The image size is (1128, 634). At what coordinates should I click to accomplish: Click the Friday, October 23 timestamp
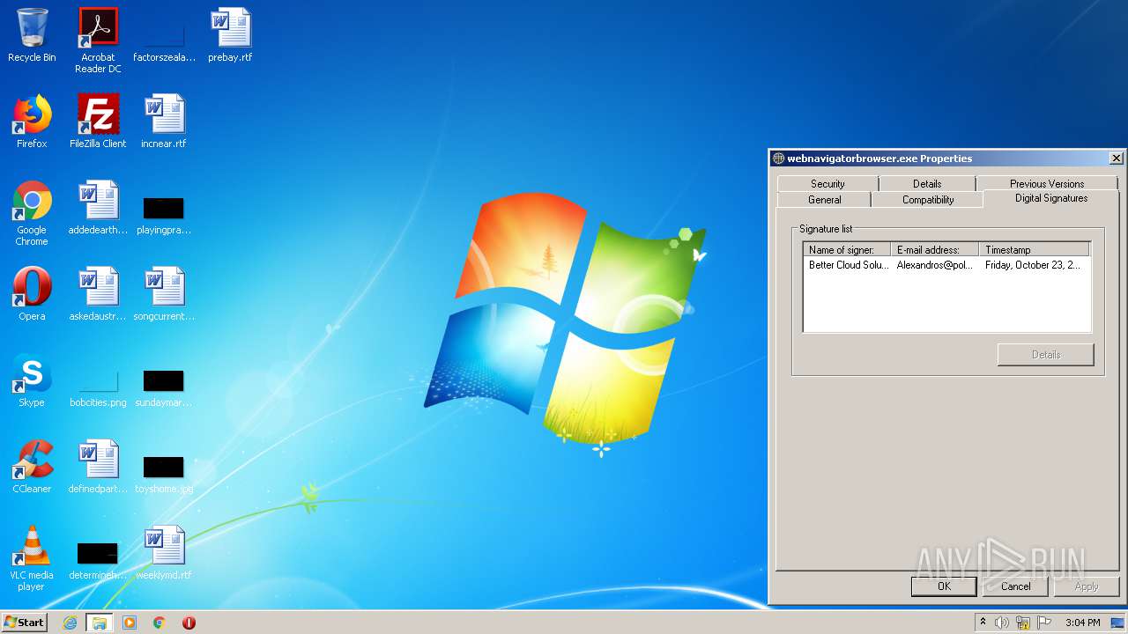[x=1032, y=265]
